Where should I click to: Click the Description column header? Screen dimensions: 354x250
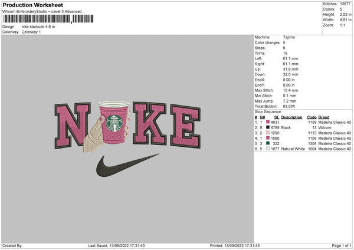pyautogui.click(x=291, y=117)
